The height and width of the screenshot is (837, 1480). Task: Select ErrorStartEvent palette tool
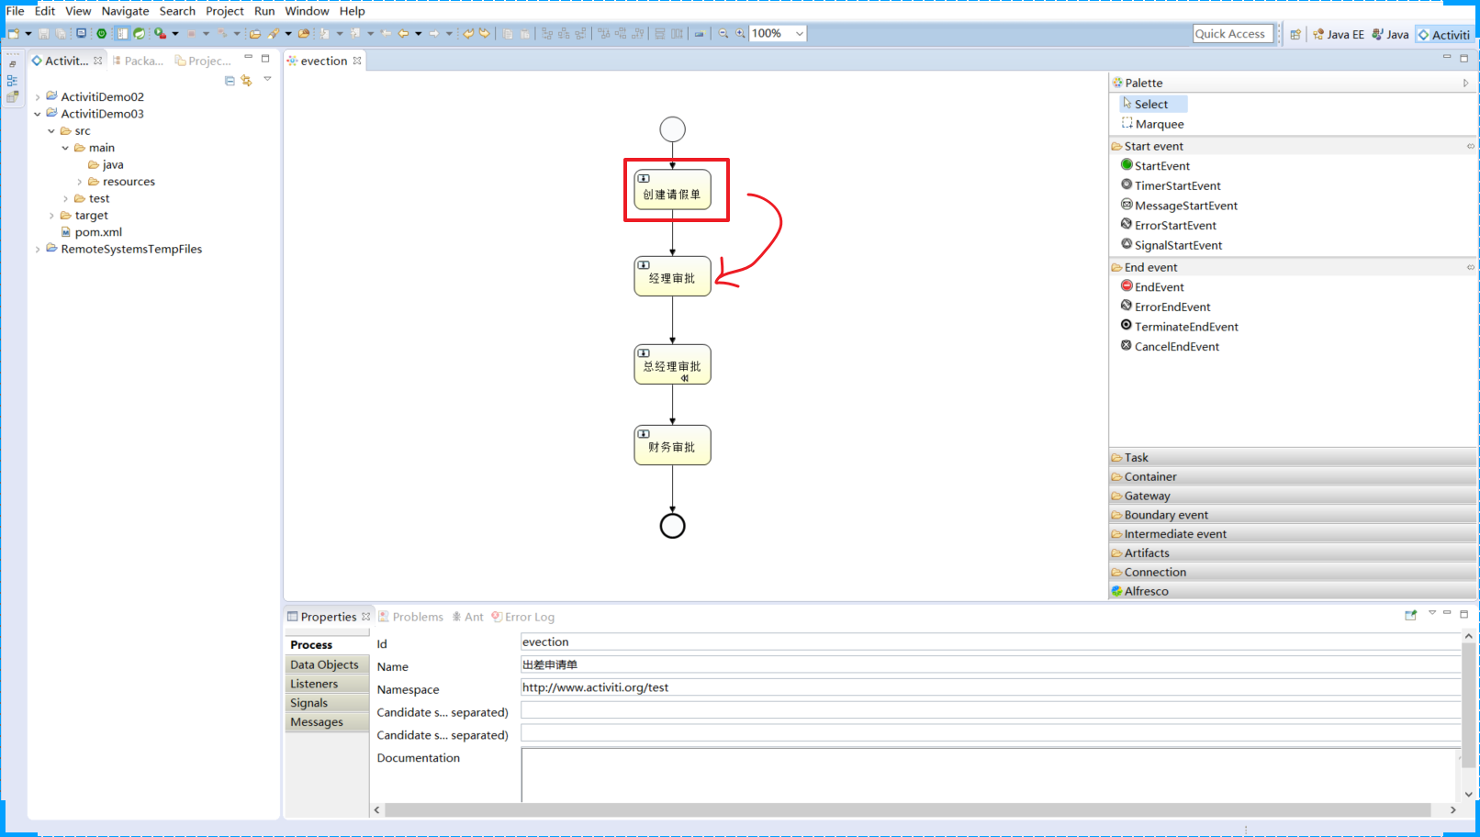[x=1168, y=225]
